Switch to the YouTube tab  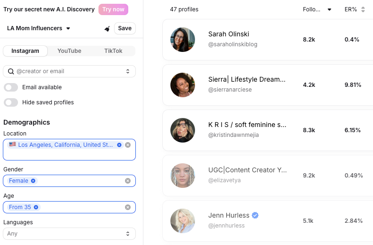coord(69,51)
